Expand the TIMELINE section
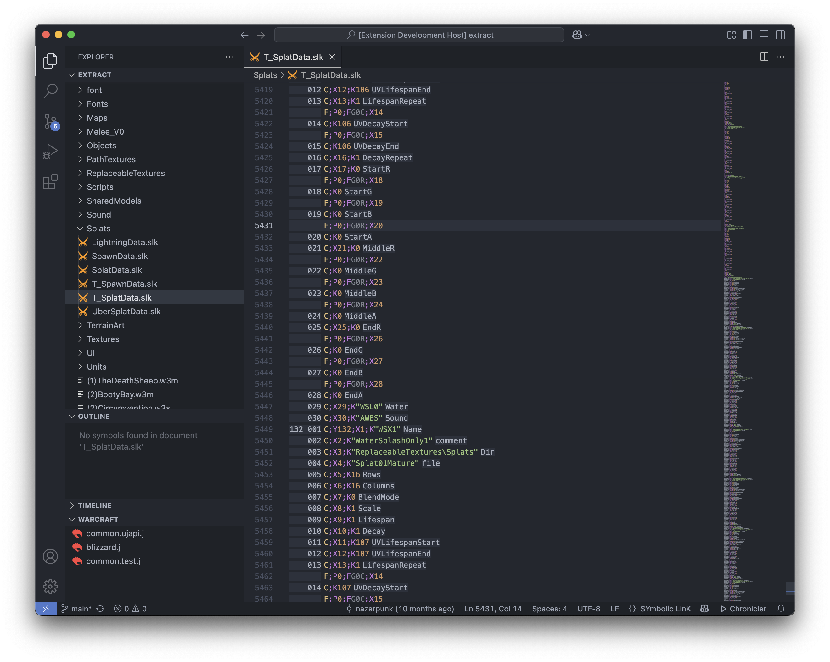 [x=95, y=505]
